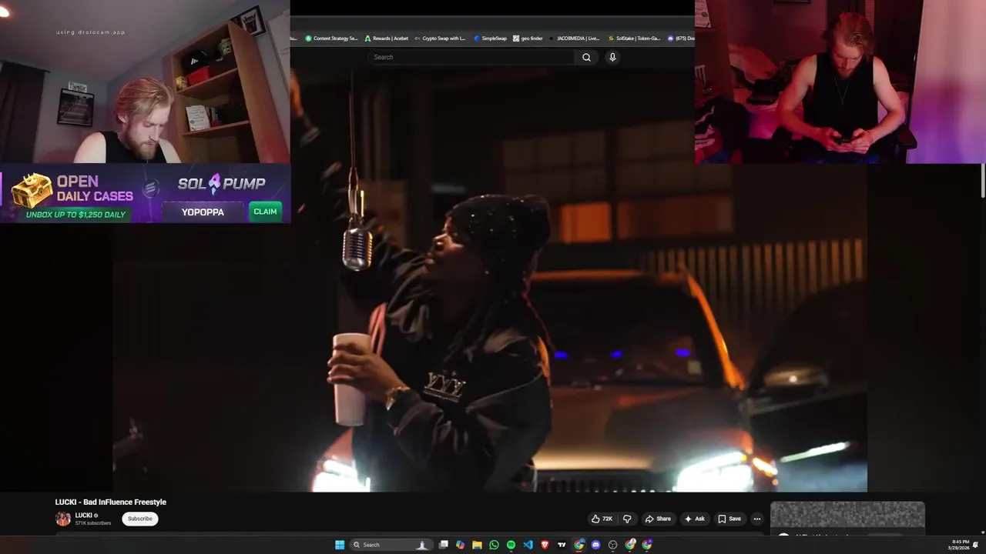
Task: Click the blurred recommended video thumbnail
Action: 847,514
